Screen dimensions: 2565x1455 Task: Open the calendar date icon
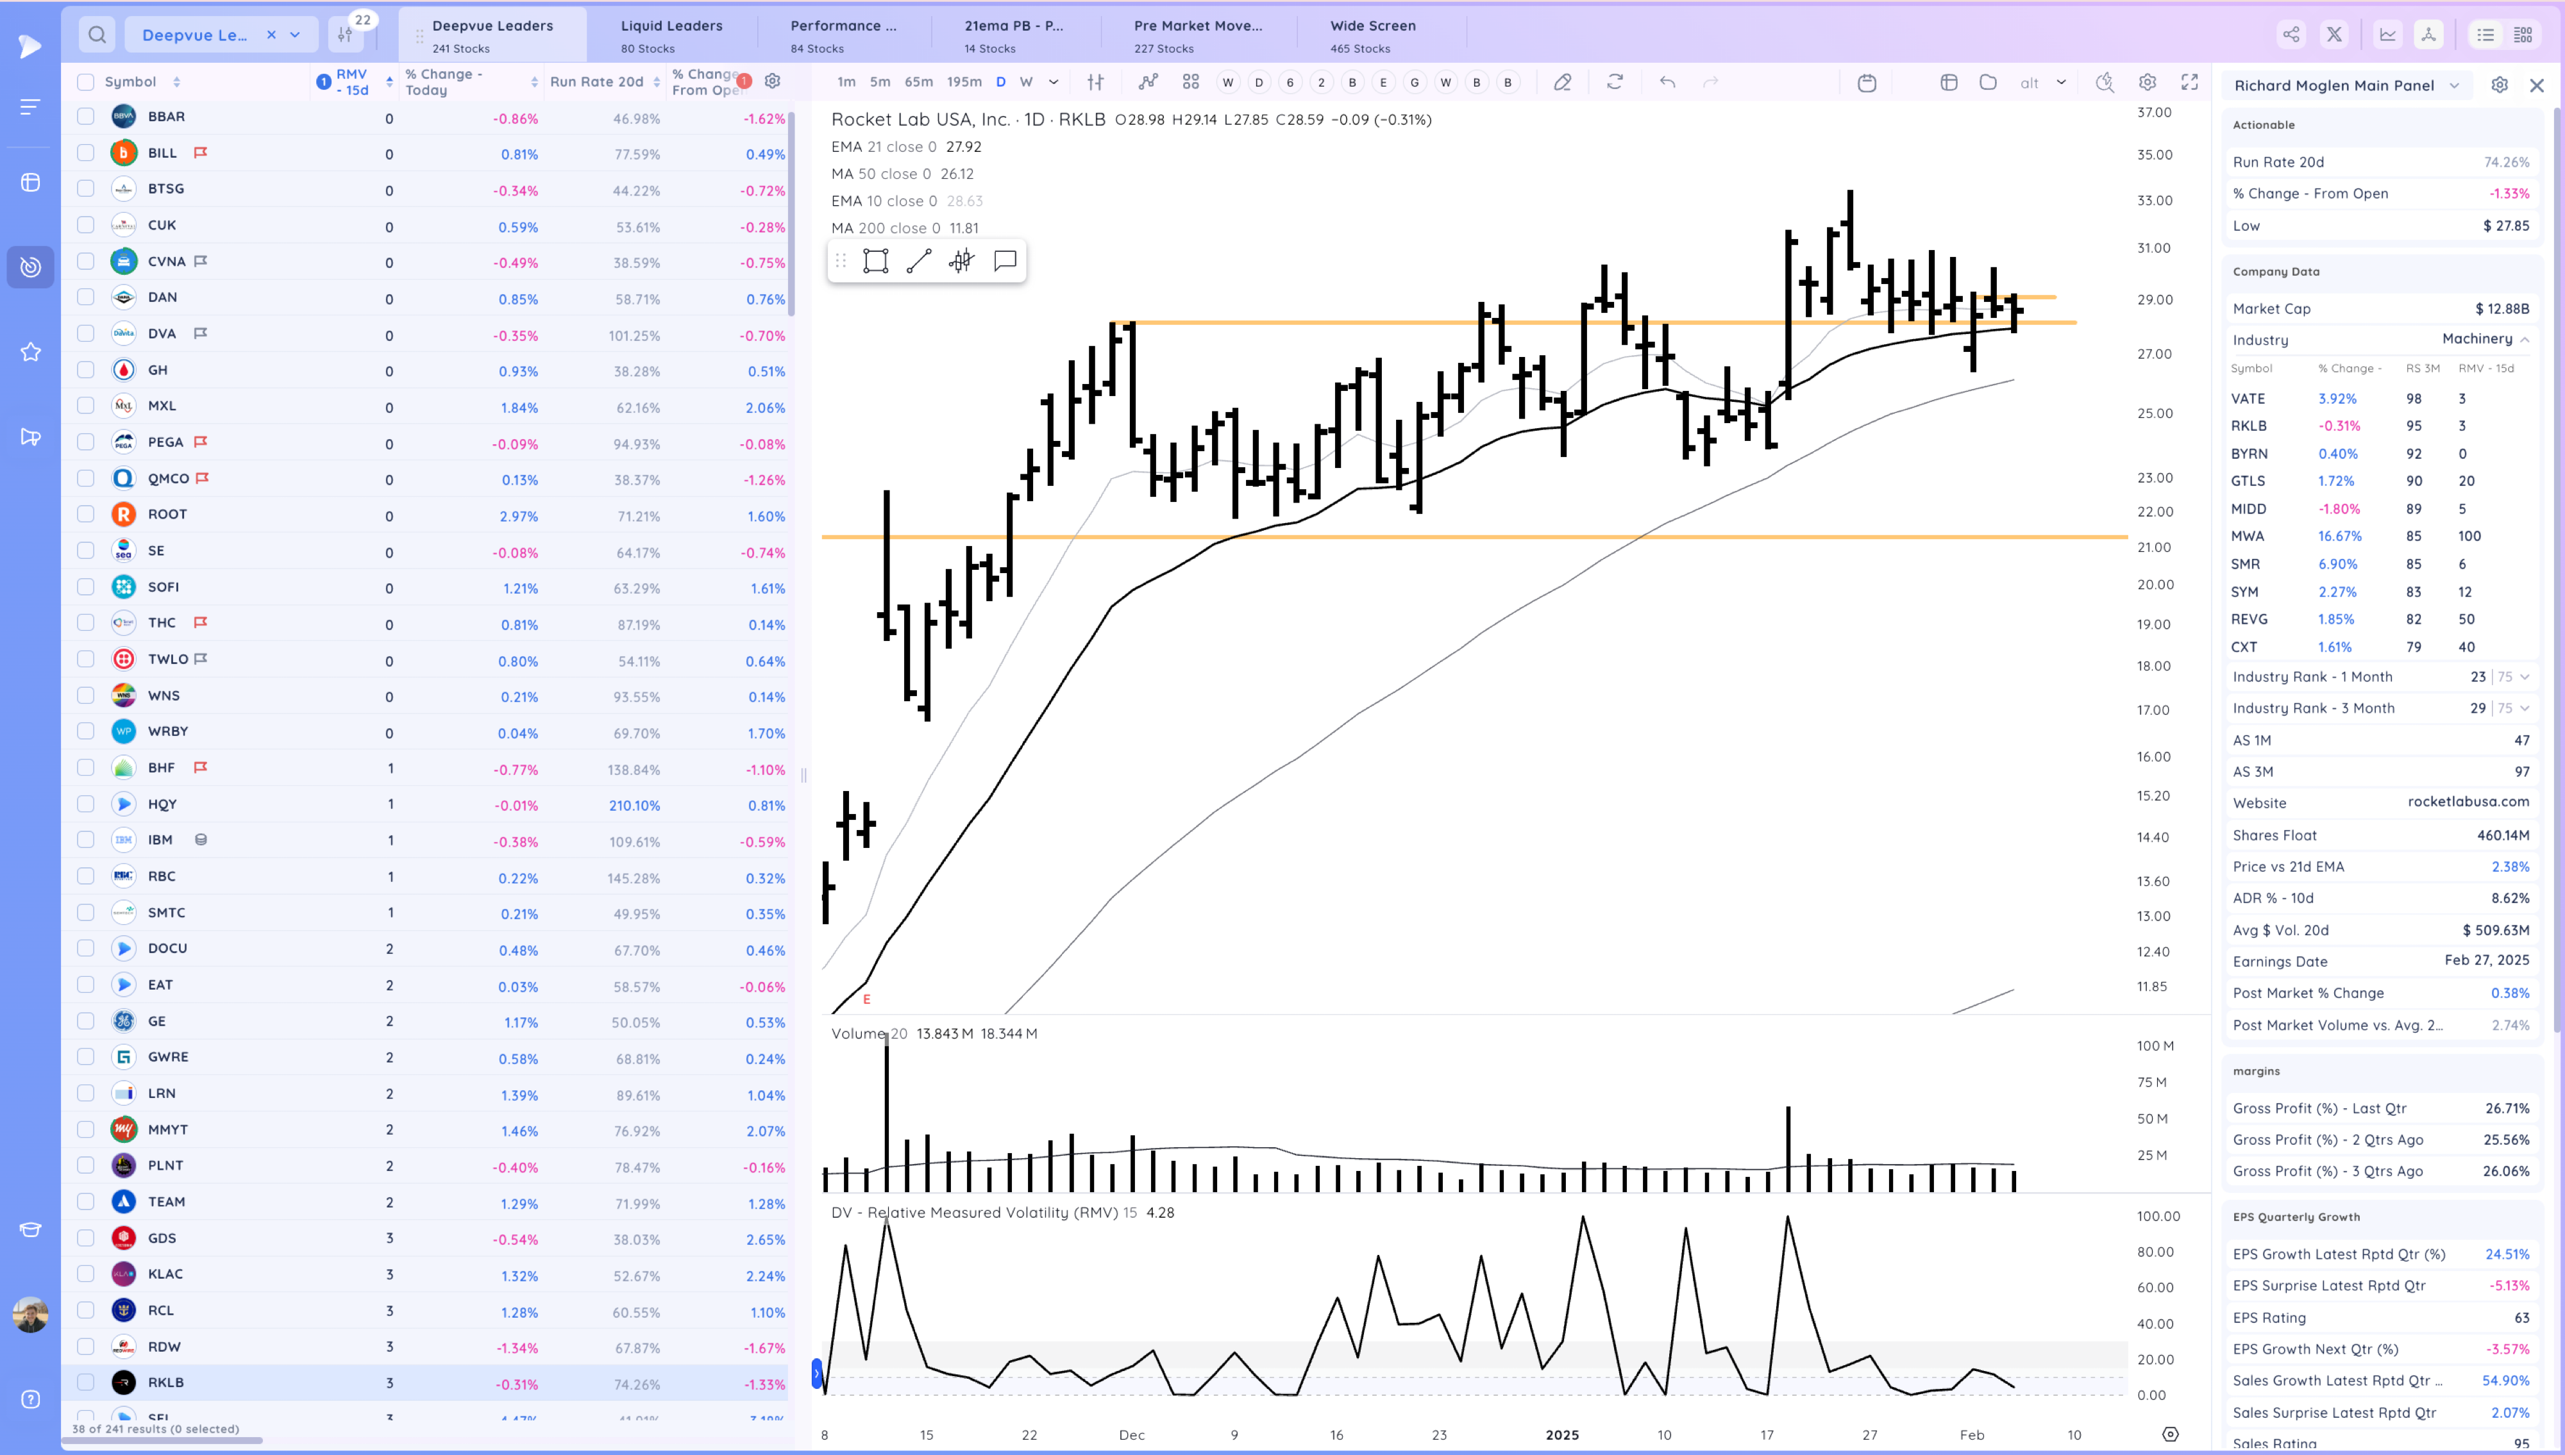click(1866, 83)
